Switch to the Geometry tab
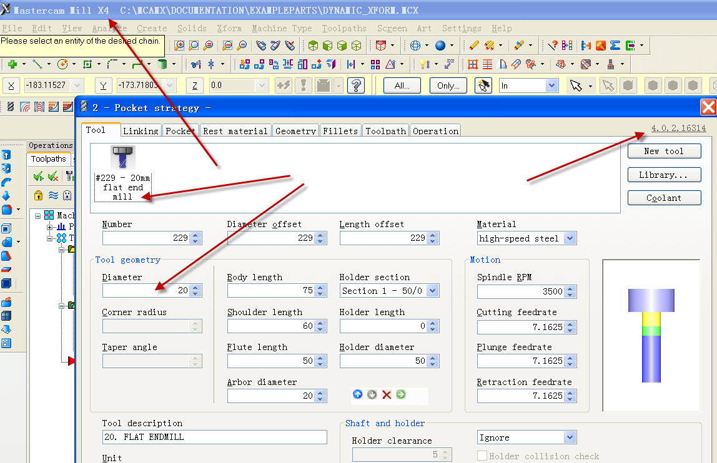 [295, 130]
